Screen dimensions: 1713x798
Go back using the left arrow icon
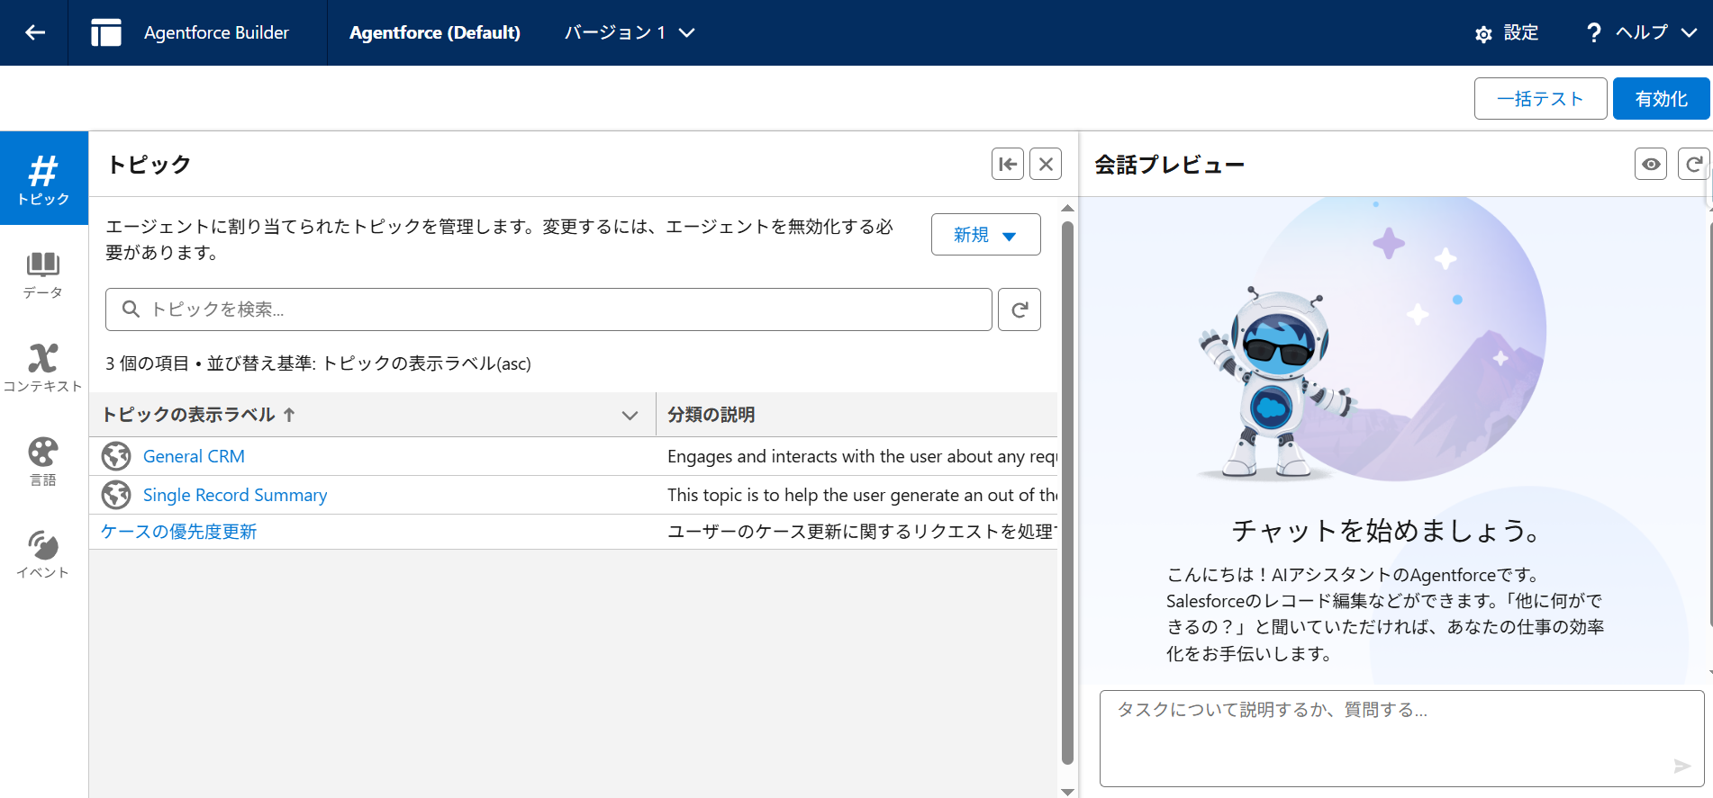click(x=35, y=32)
